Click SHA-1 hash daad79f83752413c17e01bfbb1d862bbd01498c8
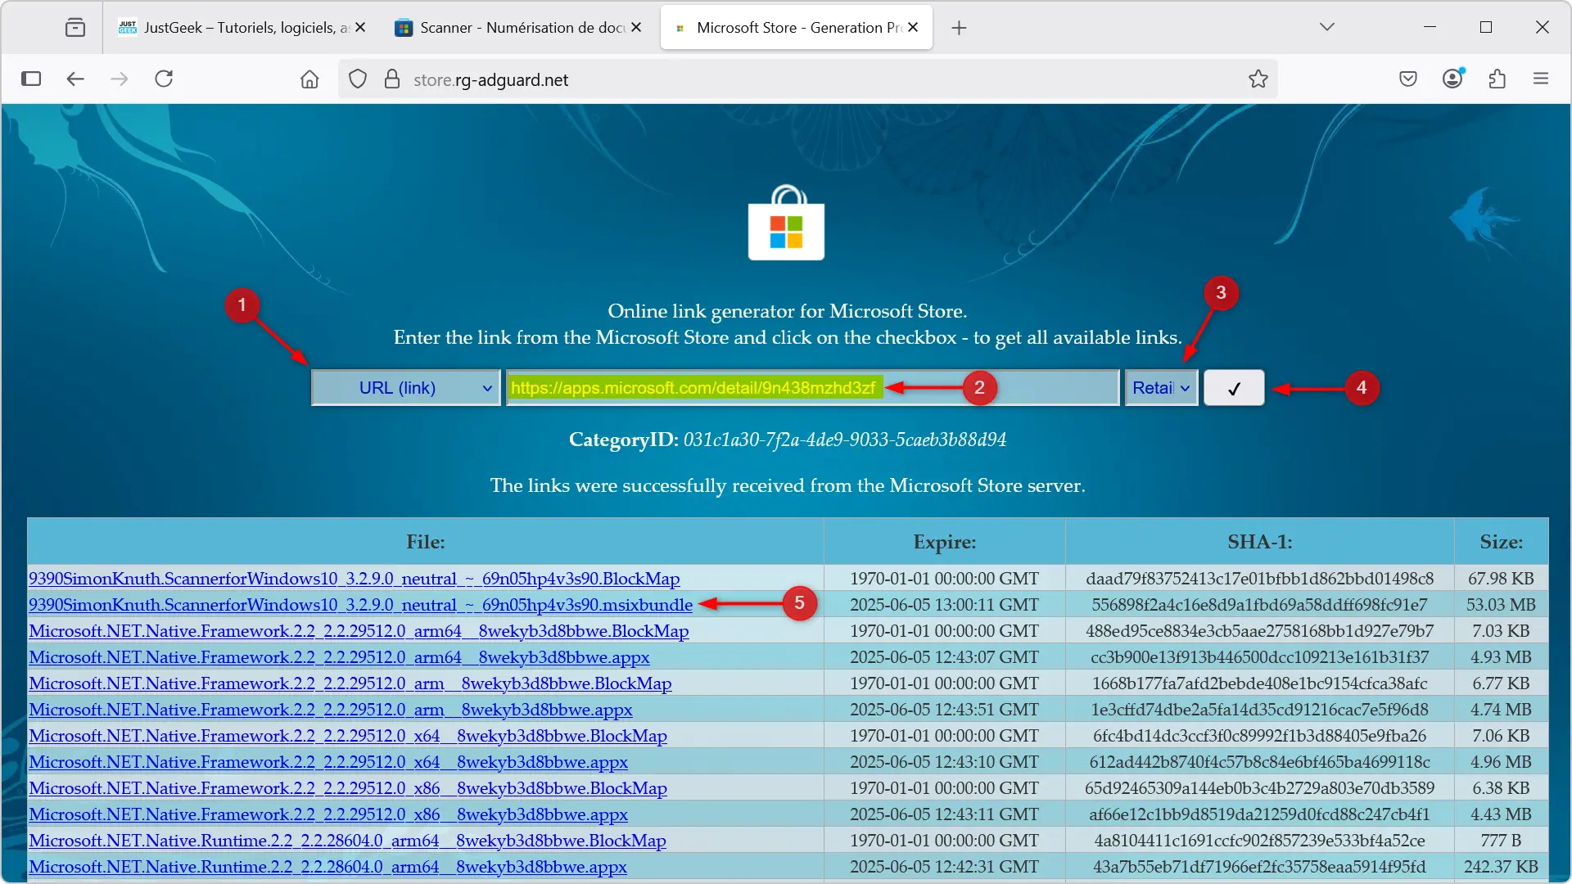This screenshot has width=1572, height=884. tap(1260, 579)
